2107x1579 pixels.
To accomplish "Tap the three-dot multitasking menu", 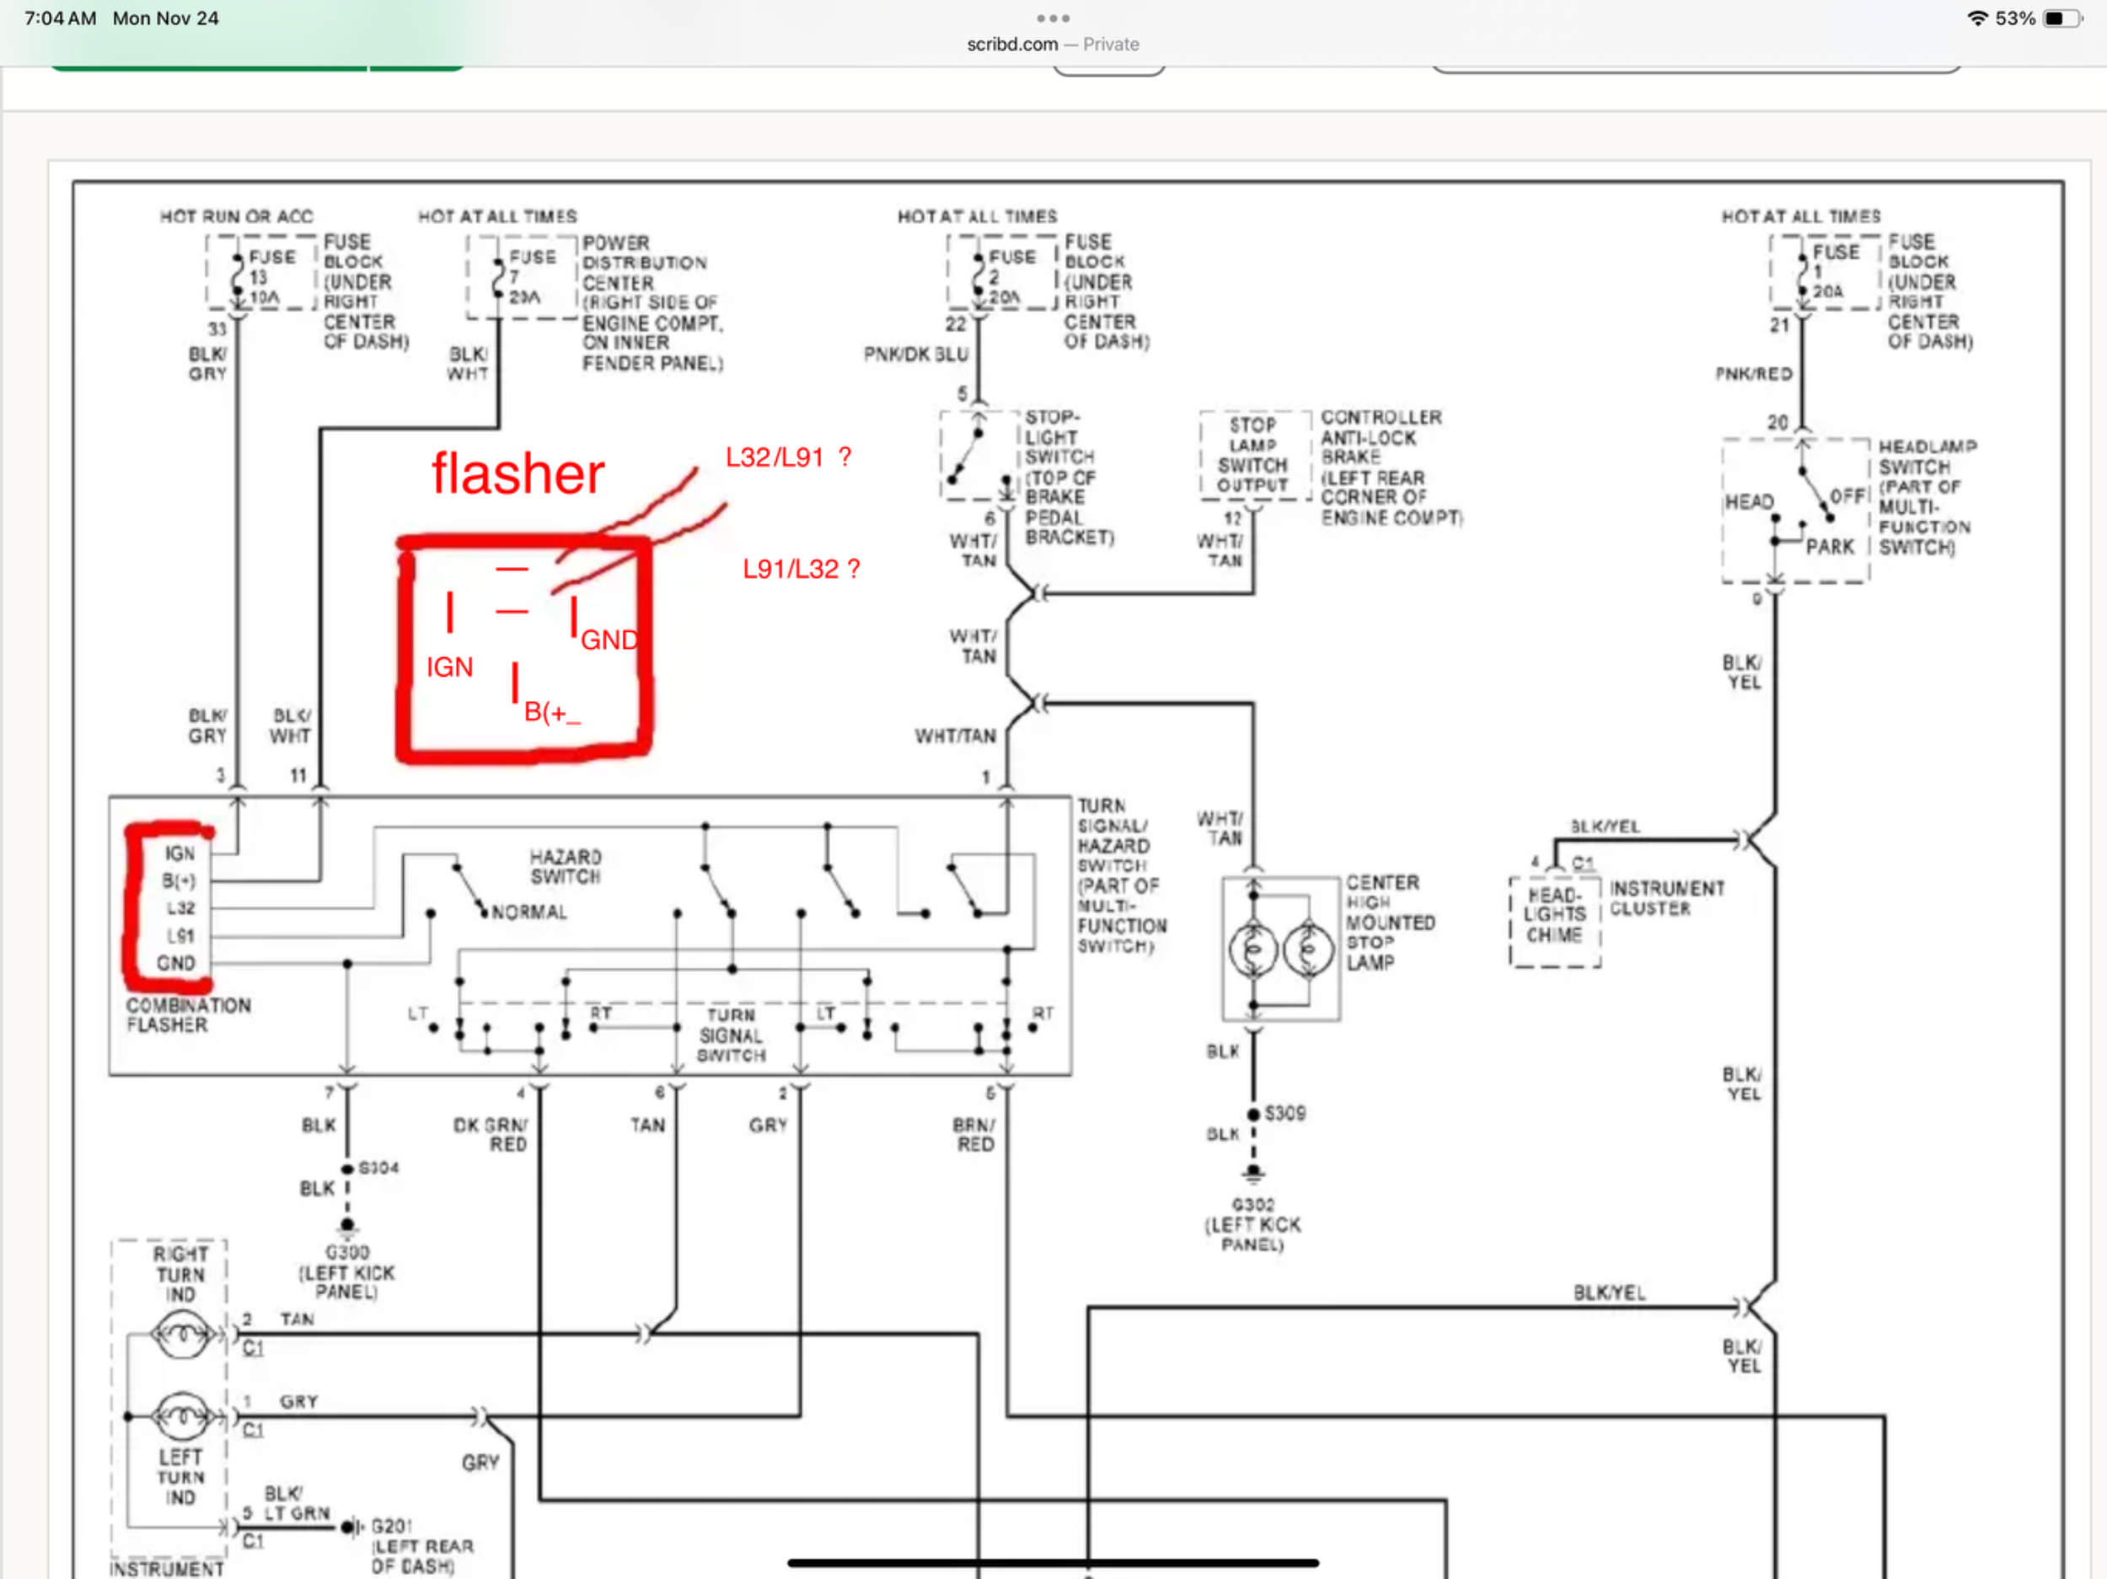I will tap(1053, 18).
